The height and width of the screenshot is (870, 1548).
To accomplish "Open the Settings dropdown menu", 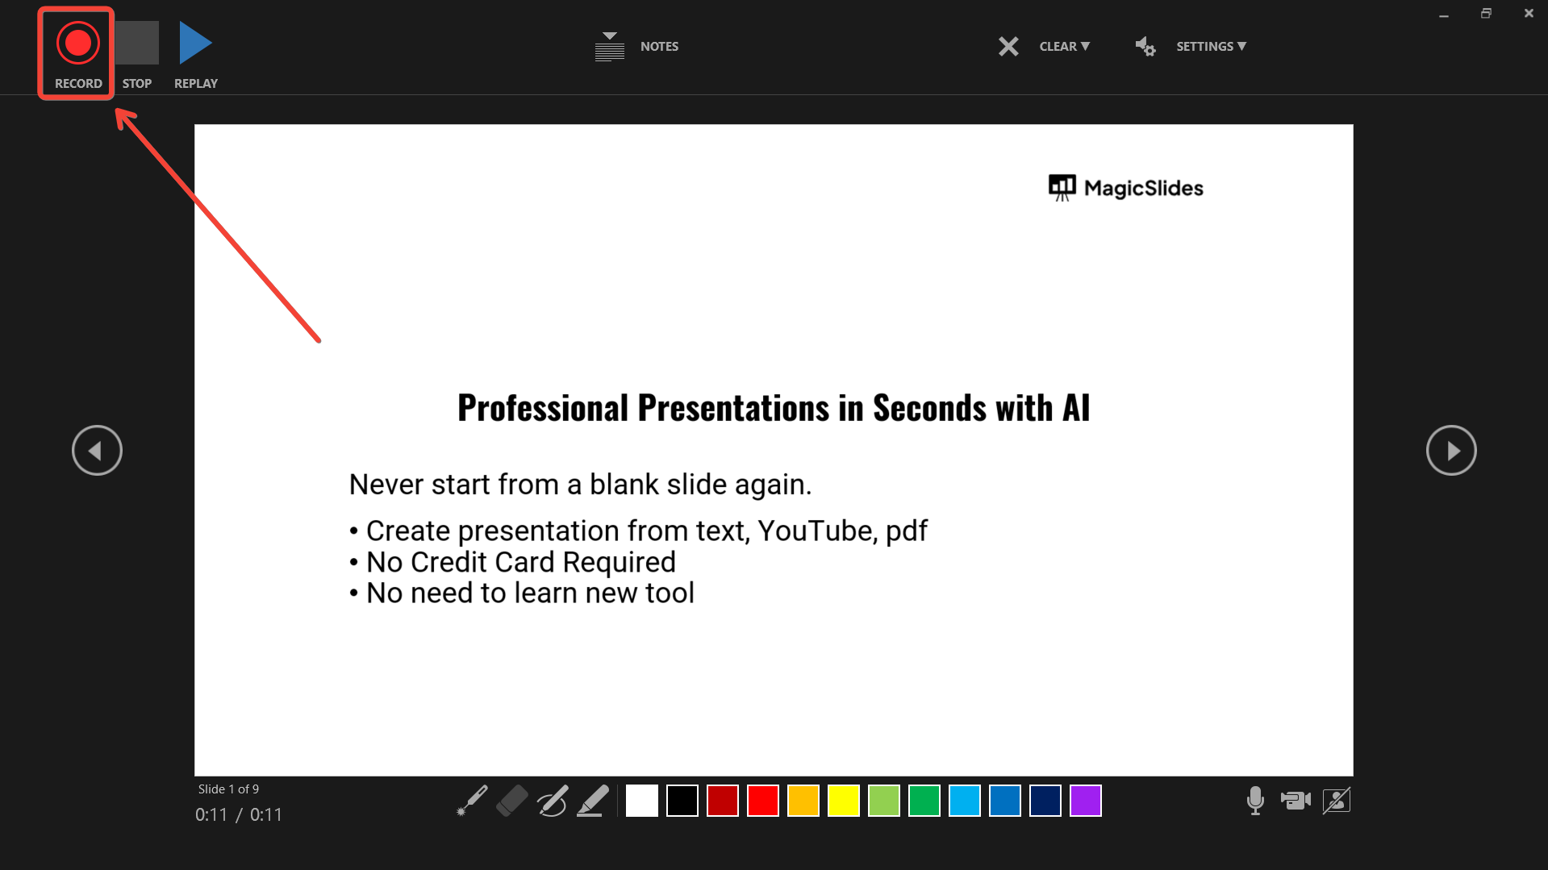I will coord(1212,47).
